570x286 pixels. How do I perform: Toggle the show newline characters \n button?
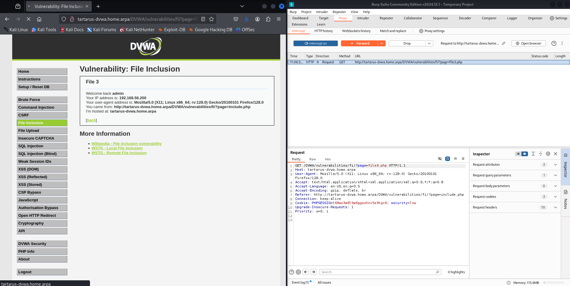point(455,159)
